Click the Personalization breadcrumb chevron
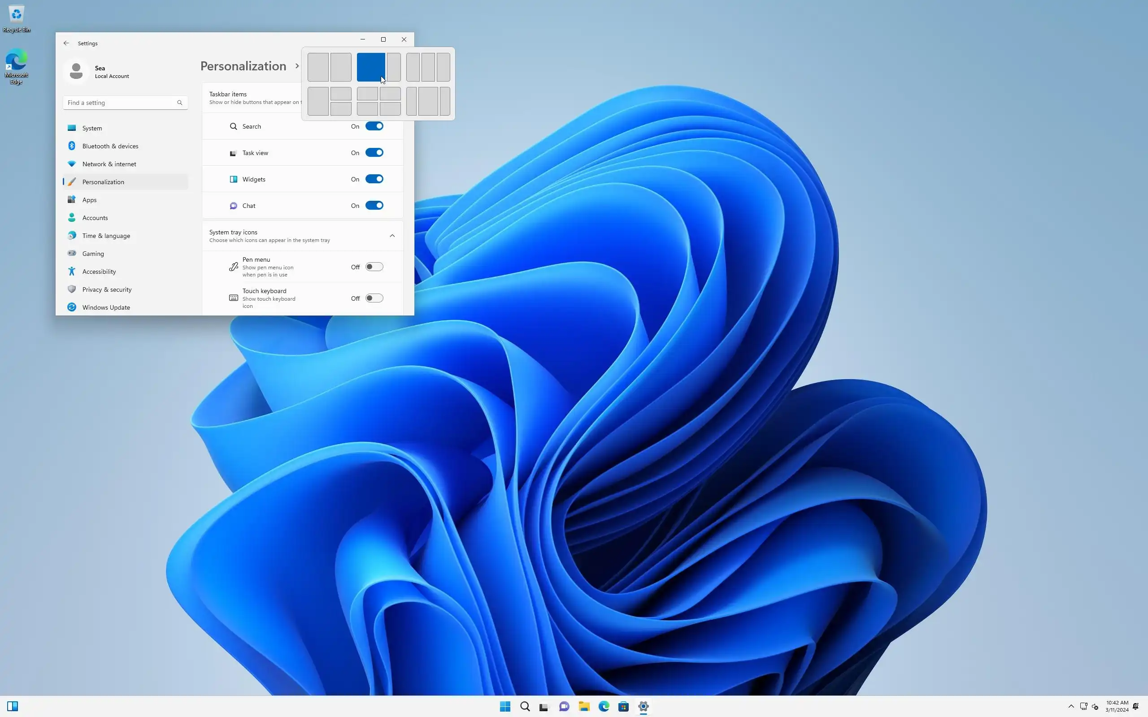1148x717 pixels. [297, 66]
